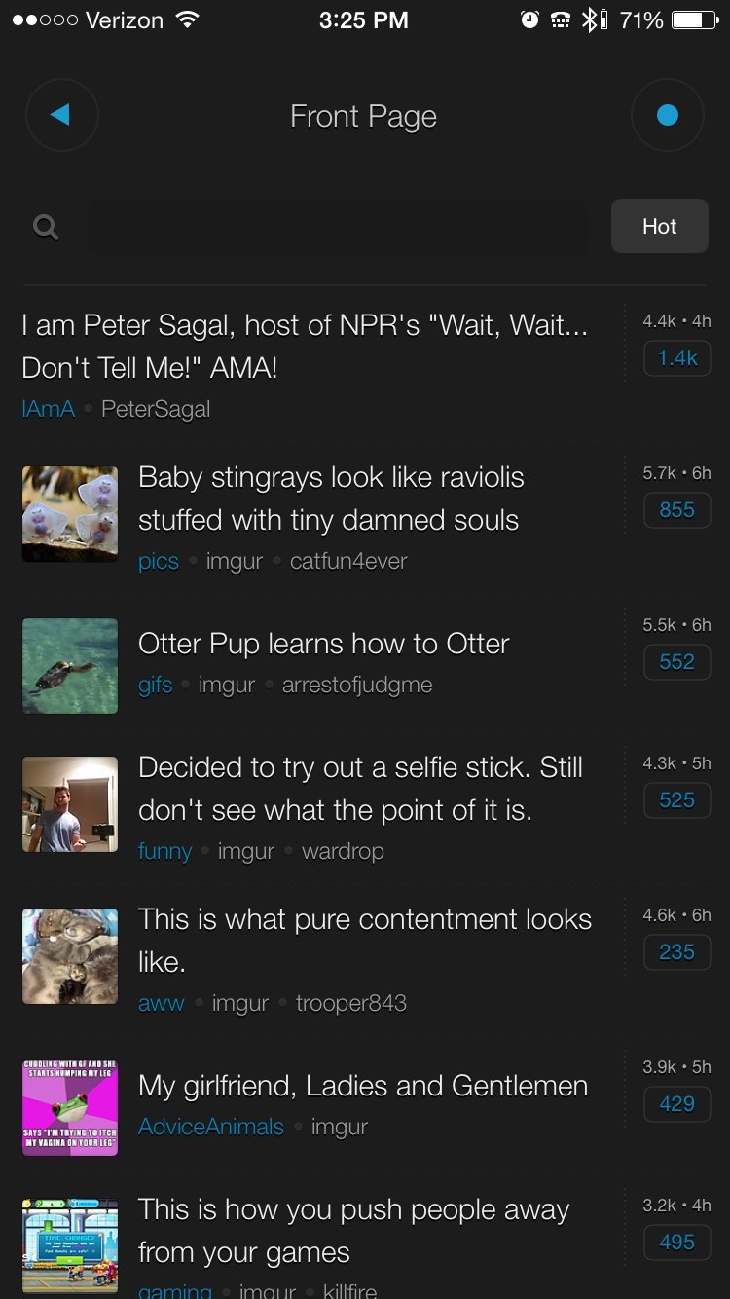Open the 1.4k comments on Peter Sagal AMA

pos(676,358)
